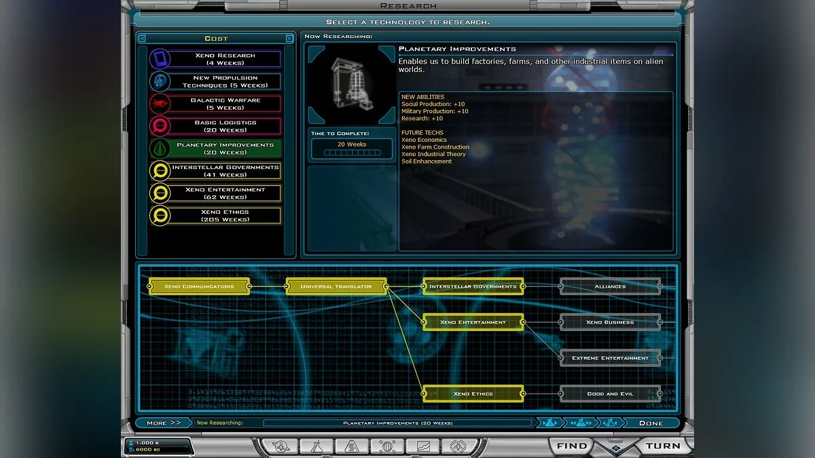Click the green Planetary Improvements leaf icon

(160, 148)
